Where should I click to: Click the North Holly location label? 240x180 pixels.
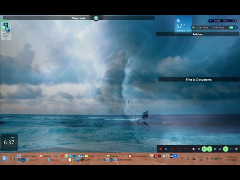pos(181,31)
